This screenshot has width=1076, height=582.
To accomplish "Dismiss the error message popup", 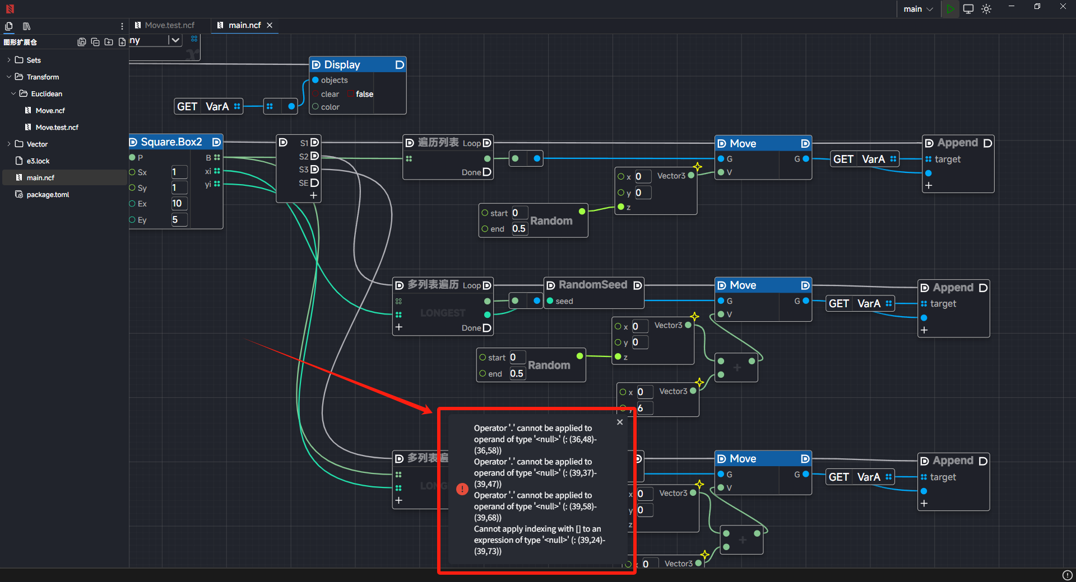I will 620,422.
